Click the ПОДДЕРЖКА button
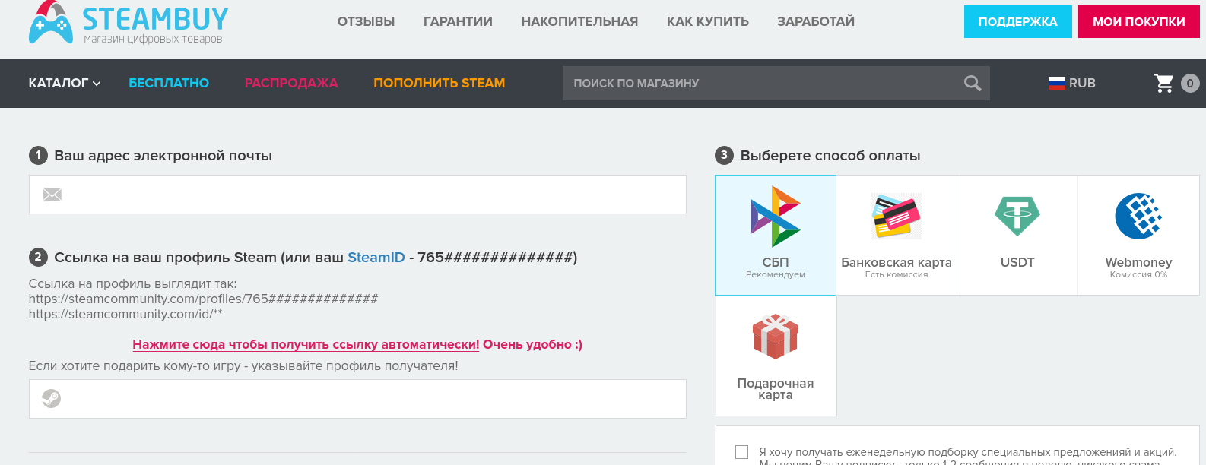This screenshot has height=465, width=1206. tap(1018, 22)
